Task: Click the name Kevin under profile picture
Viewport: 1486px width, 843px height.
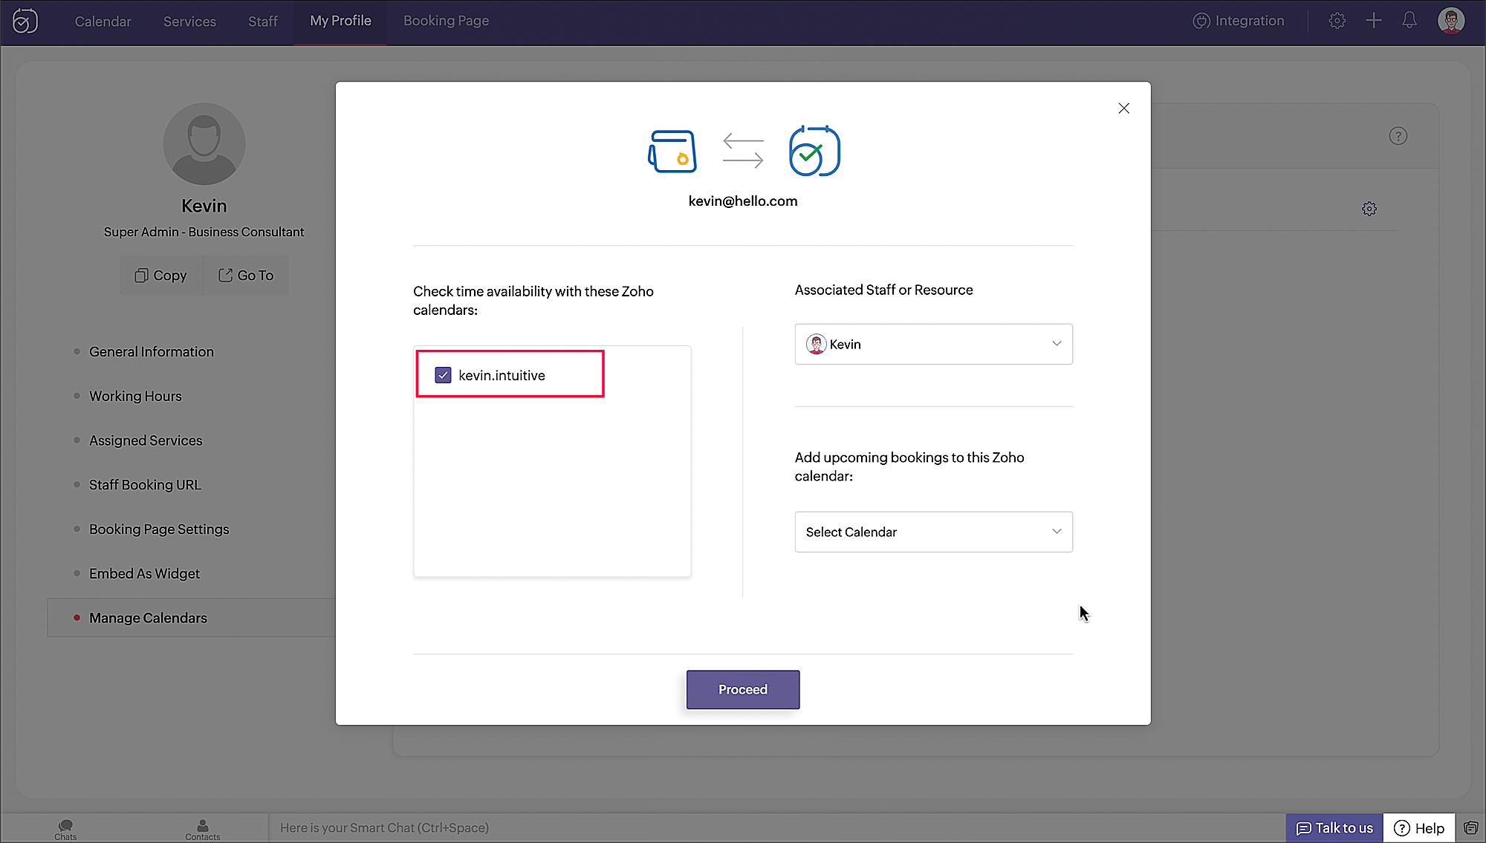Action: pyautogui.click(x=204, y=206)
